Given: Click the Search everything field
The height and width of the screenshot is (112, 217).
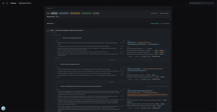Looking at the screenshot, I should pyautogui.click(x=202, y=3).
